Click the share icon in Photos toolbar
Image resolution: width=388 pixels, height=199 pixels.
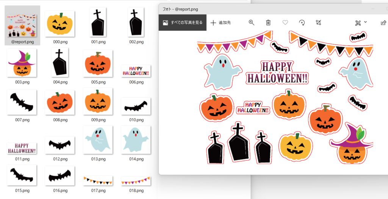pyautogui.click(x=383, y=23)
